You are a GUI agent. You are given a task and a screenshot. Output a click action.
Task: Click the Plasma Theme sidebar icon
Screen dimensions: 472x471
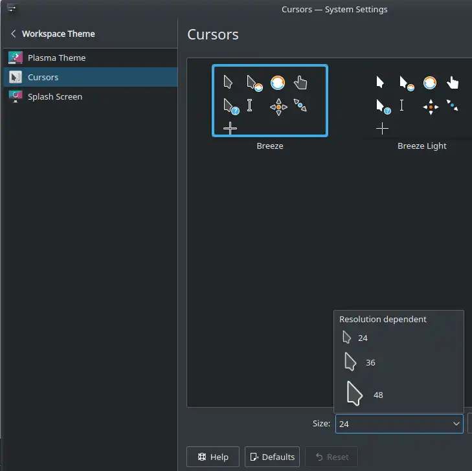pos(16,58)
